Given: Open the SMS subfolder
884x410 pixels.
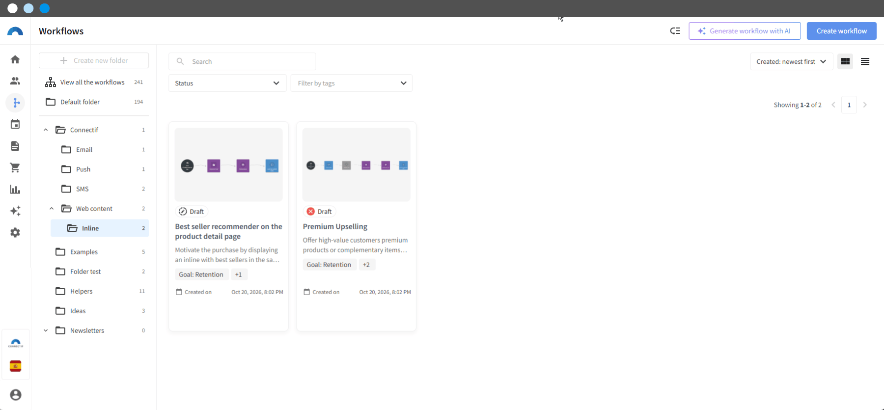Looking at the screenshot, I should tap(100, 189).
